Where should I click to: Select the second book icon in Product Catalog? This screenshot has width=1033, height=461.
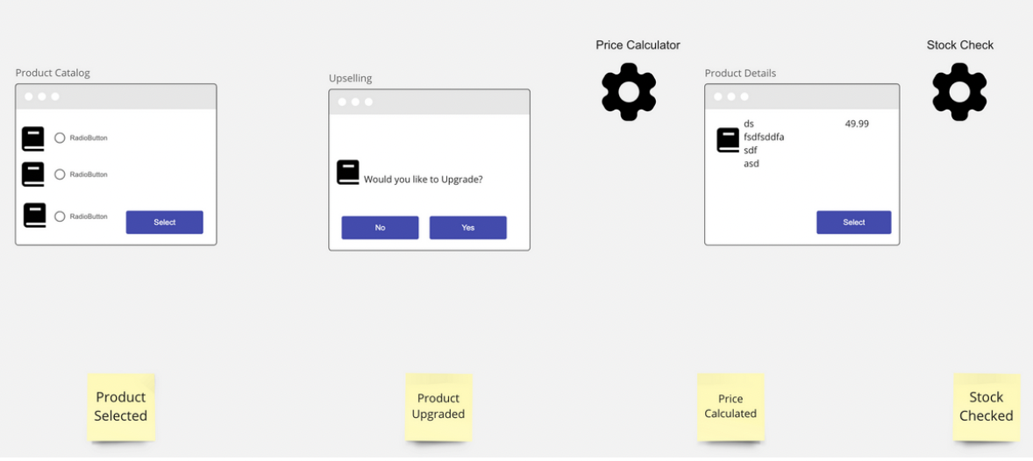(x=33, y=174)
